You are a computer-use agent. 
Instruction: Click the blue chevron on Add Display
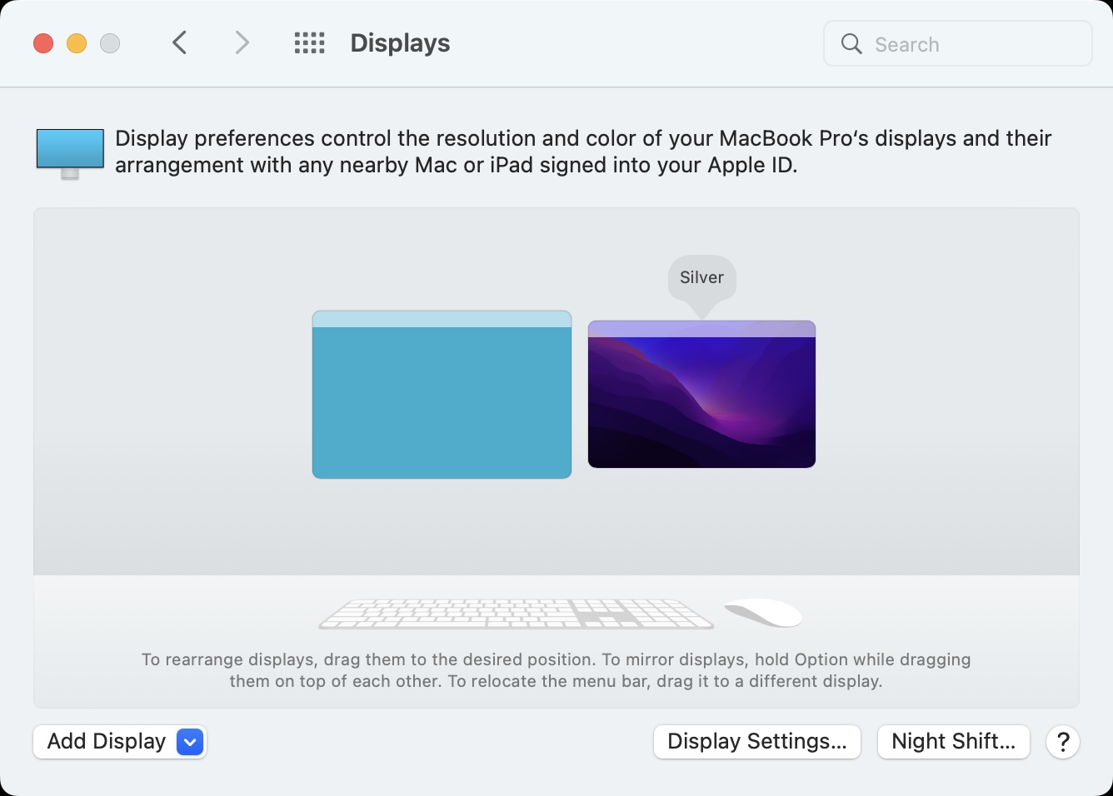190,742
